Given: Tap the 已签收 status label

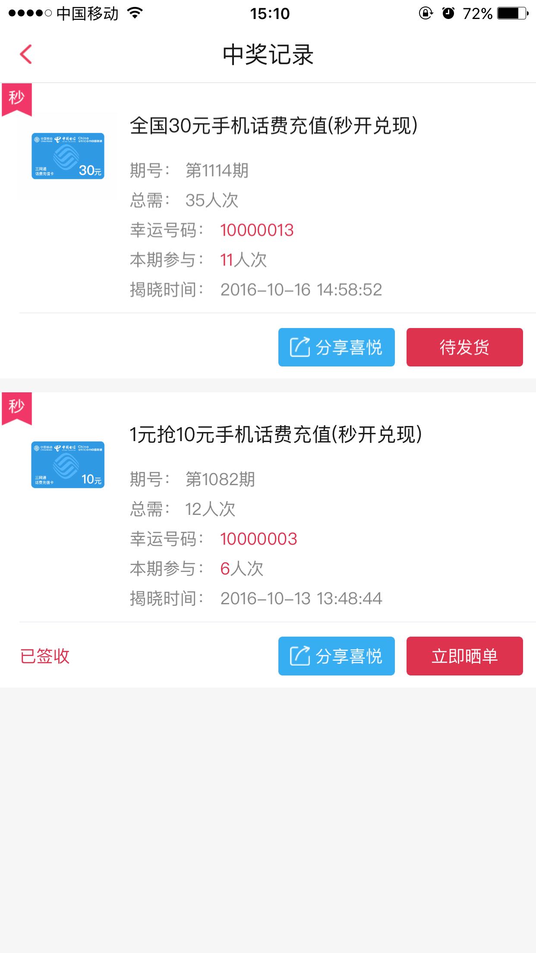Looking at the screenshot, I should coord(45,656).
